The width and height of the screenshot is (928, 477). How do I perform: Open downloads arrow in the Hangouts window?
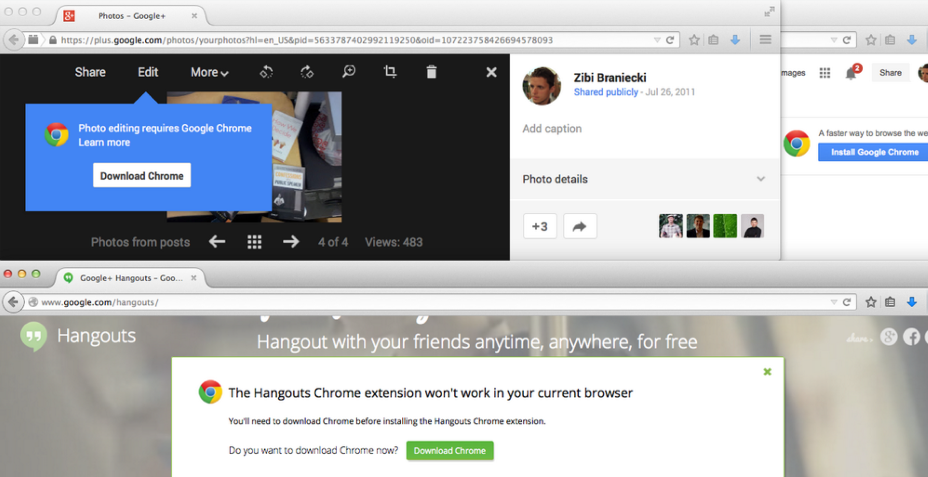(x=912, y=302)
